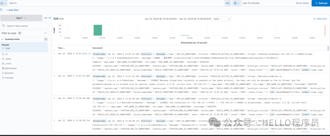Click the string type icon of _type field
This screenshot has height=136, width=330.
3,48
